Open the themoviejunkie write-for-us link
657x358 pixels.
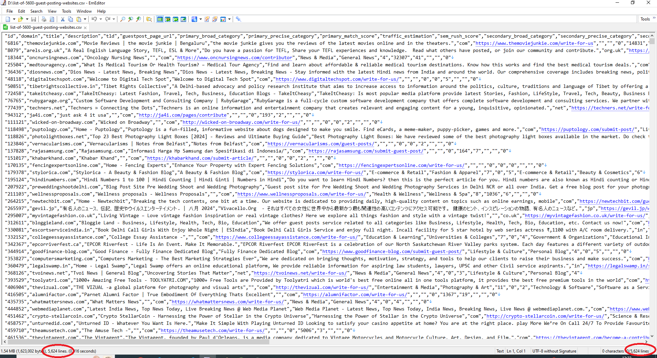click(x=534, y=43)
